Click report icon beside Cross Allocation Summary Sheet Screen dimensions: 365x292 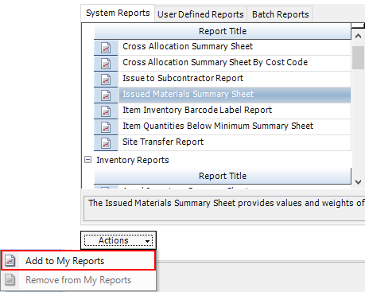pyautogui.click(x=106, y=48)
